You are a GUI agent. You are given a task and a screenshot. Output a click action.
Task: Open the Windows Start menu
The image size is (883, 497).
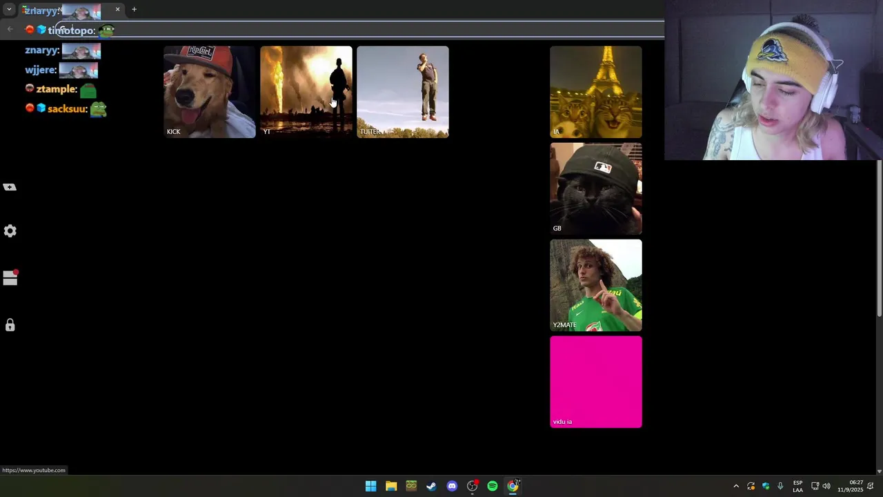point(370,486)
